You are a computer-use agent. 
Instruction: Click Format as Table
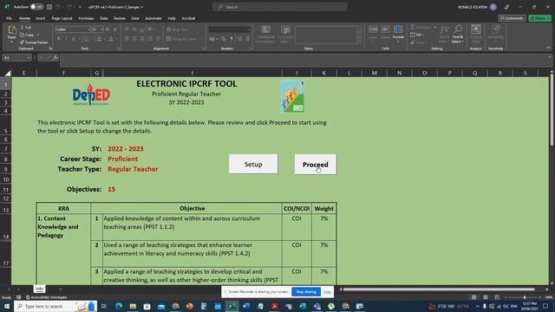(285, 35)
